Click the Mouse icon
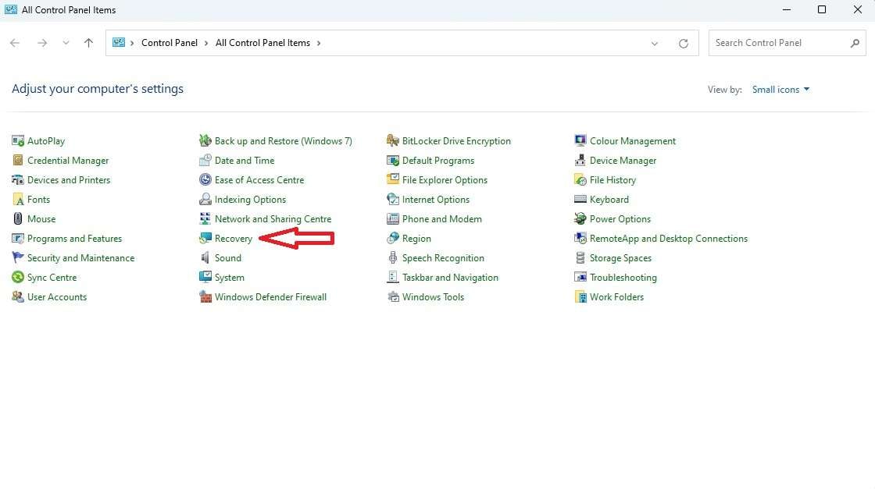The height and width of the screenshot is (489, 875). [x=18, y=219]
